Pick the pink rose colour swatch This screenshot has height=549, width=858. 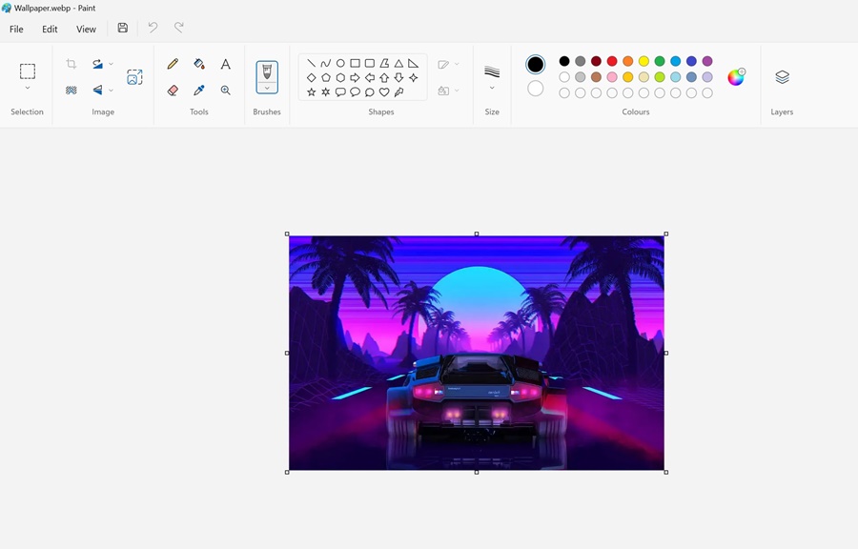pyautogui.click(x=612, y=77)
